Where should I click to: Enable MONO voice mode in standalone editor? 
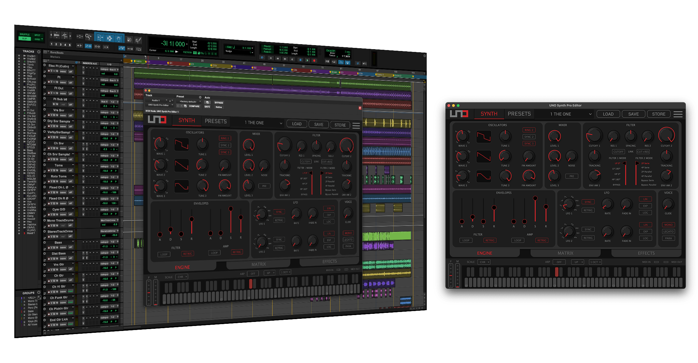668,225
